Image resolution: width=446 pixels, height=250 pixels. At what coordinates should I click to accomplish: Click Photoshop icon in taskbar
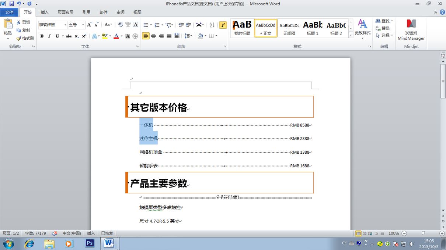click(89, 243)
